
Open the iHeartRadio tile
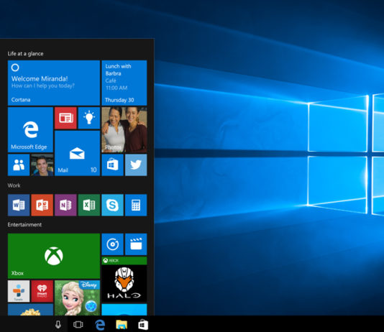click(42, 291)
